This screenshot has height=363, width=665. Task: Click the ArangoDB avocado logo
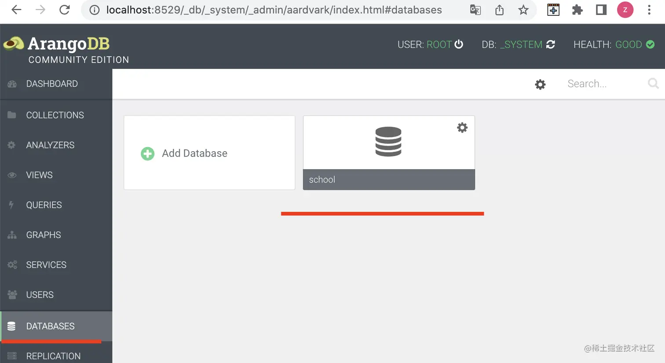coord(13,44)
